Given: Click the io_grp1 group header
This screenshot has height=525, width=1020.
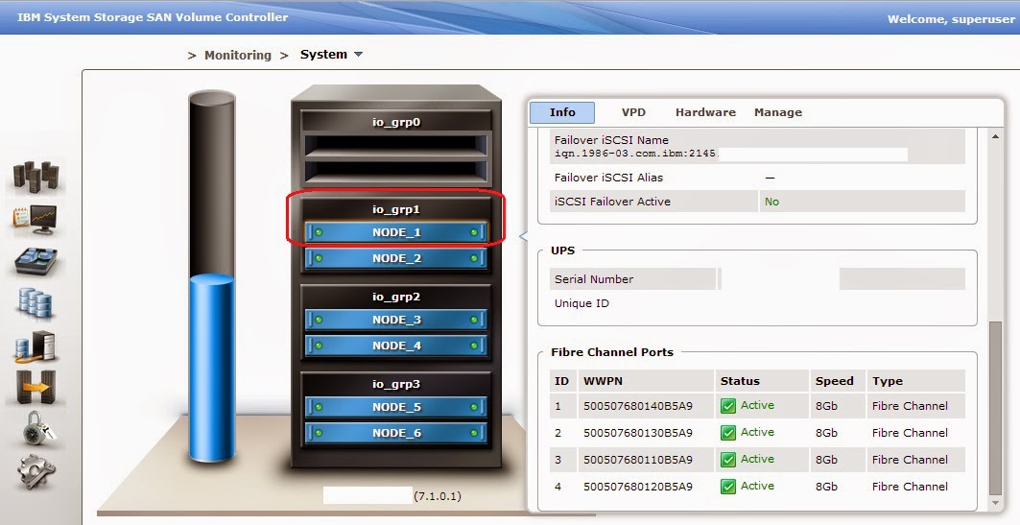Looking at the screenshot, I should (x=396, y=209).
